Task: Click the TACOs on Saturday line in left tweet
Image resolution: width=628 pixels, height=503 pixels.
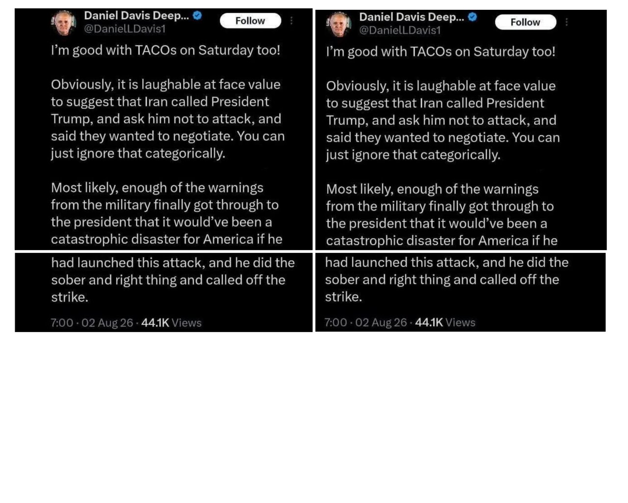Action: click(165, 51)
